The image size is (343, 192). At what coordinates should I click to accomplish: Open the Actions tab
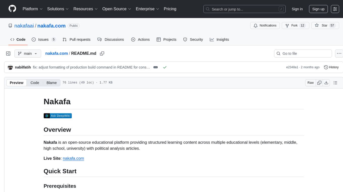point(140,39)
